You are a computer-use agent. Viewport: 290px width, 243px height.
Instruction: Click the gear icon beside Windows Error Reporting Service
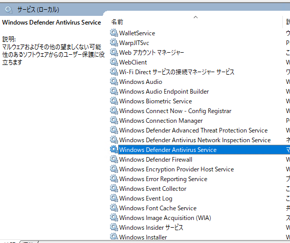(114, 179)
